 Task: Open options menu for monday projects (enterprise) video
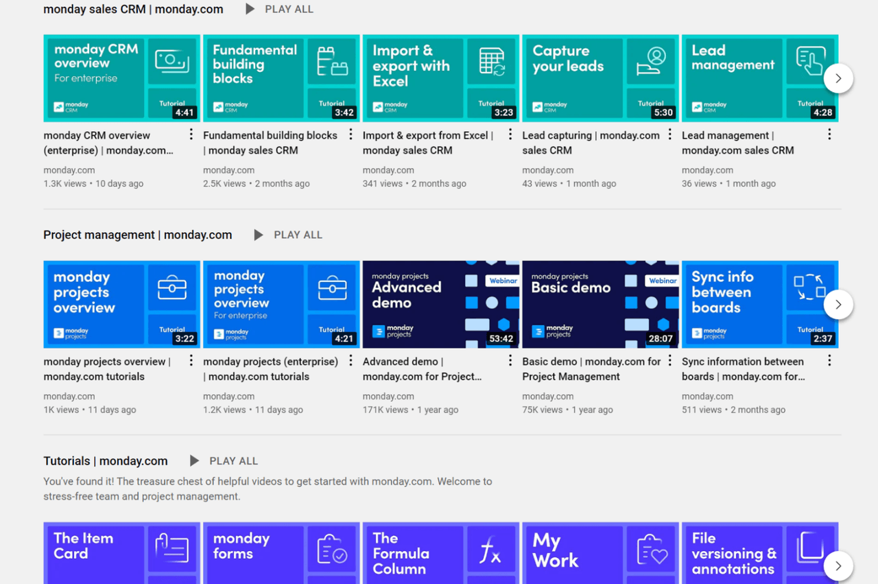351,360
